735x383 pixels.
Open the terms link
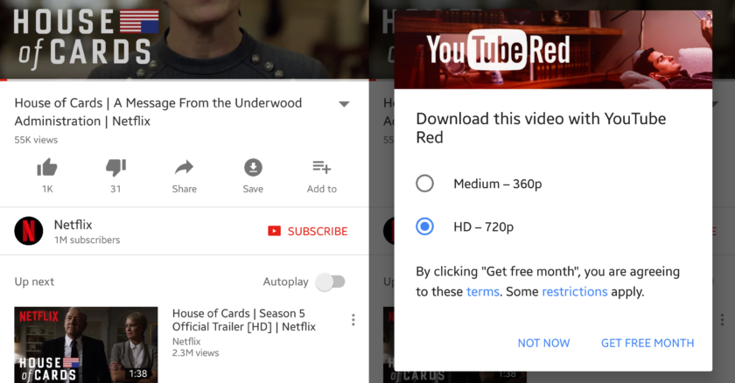pos(483,292)
